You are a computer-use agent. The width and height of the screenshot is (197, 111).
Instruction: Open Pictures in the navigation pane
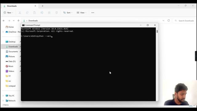click(x=10, y=56)
